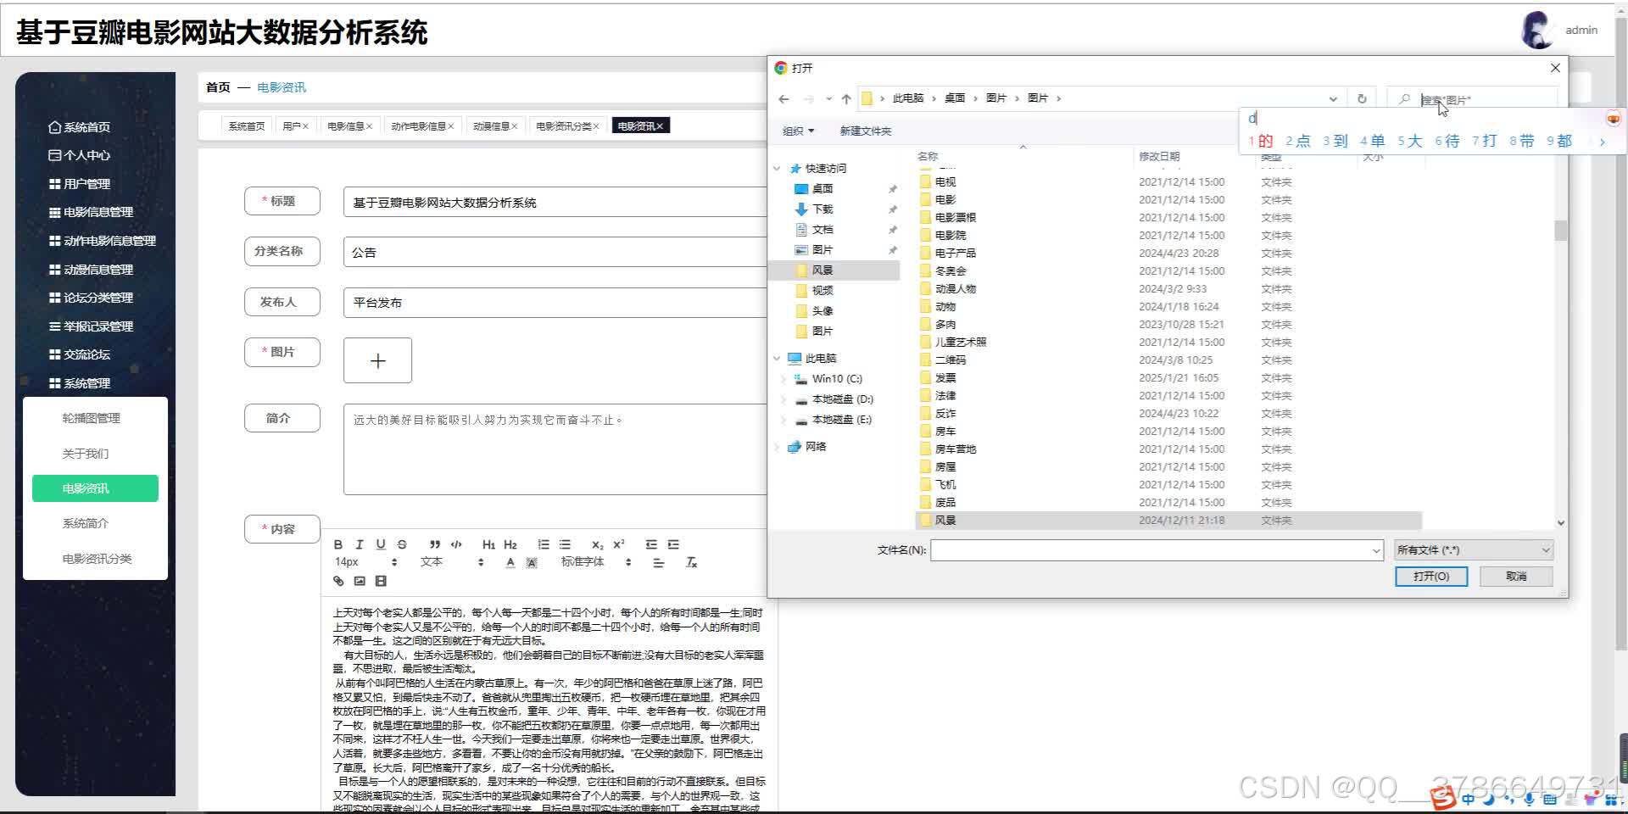Open the editor text background color picker
This screenshot has height=814, width=1628.
[x=532, y=562]
